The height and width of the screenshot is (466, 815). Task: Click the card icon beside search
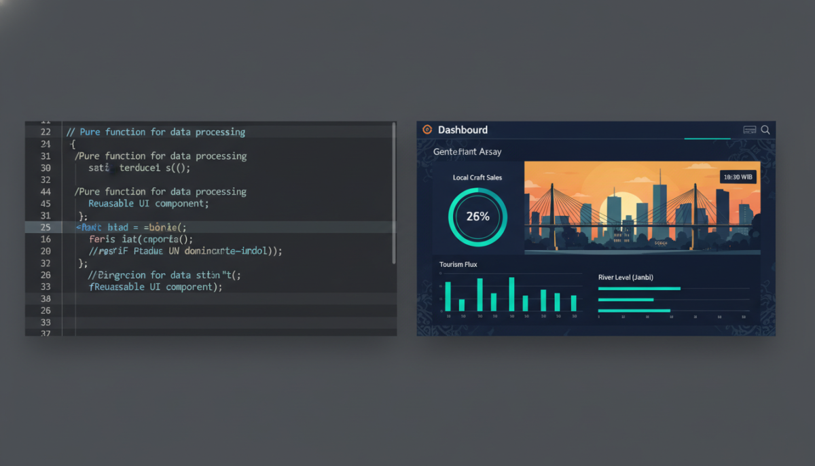(750, 130)
